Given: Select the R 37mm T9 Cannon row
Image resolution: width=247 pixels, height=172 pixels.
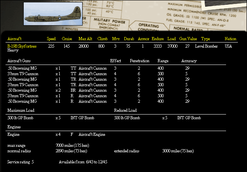Looking at the screenshot, I should pyautogui.click(x=97, y=96).
